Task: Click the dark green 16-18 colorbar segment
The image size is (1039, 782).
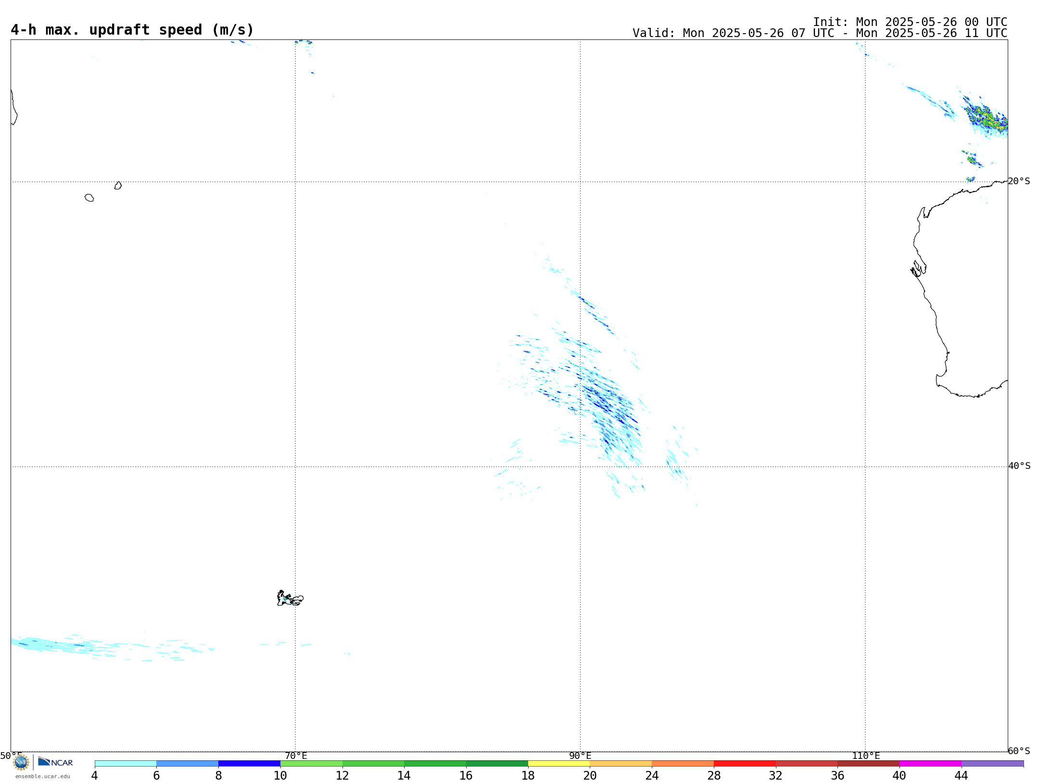Action: click(497, 764)
